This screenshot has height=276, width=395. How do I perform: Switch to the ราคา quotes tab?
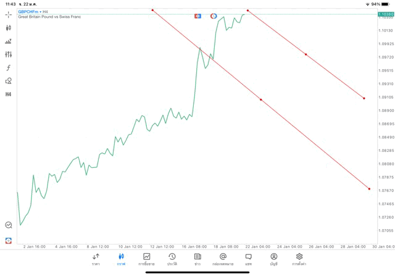coord(96,259)
